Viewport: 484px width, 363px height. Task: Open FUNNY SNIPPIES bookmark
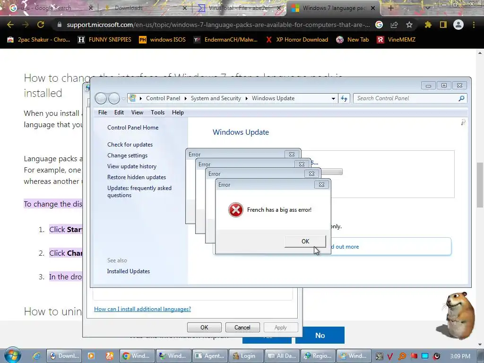[104, 40]
